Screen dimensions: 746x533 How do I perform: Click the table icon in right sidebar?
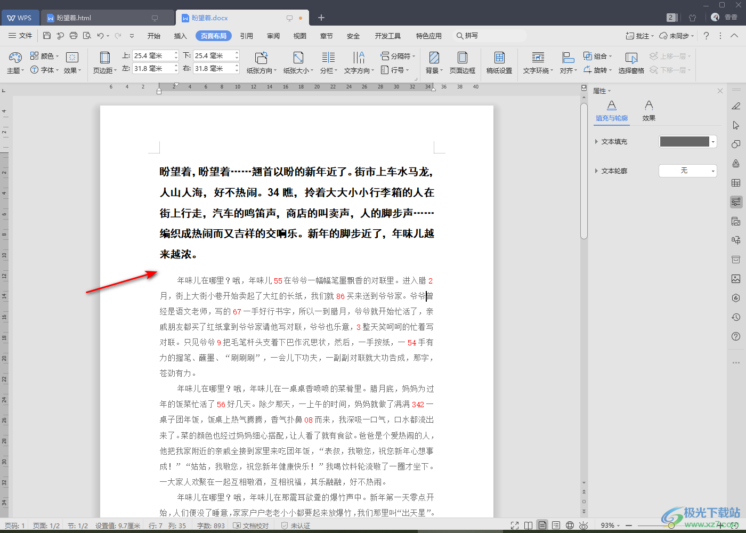click(x=736, y=183)
